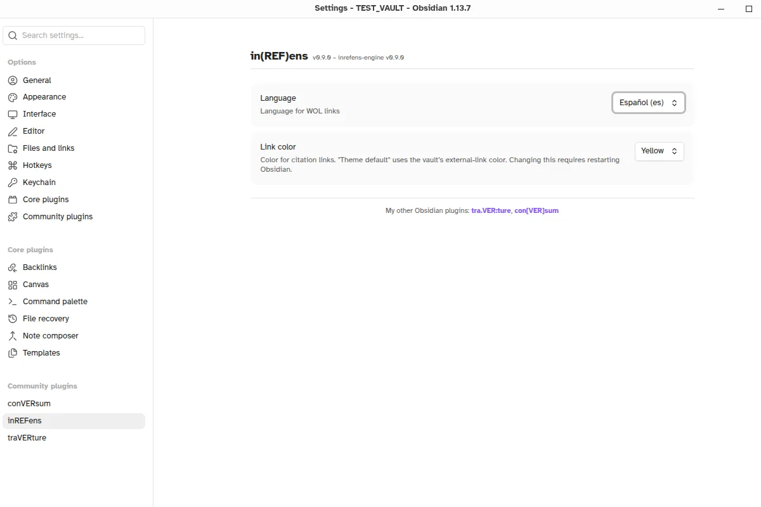
Task: Click the 'Language for WOL links' description
Action: [x=300, y=112]
